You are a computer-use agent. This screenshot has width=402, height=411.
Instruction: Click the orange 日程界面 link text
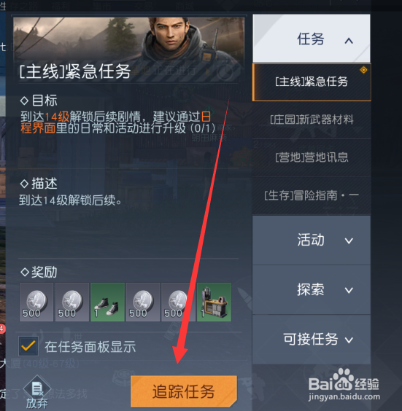coord(116,122)
